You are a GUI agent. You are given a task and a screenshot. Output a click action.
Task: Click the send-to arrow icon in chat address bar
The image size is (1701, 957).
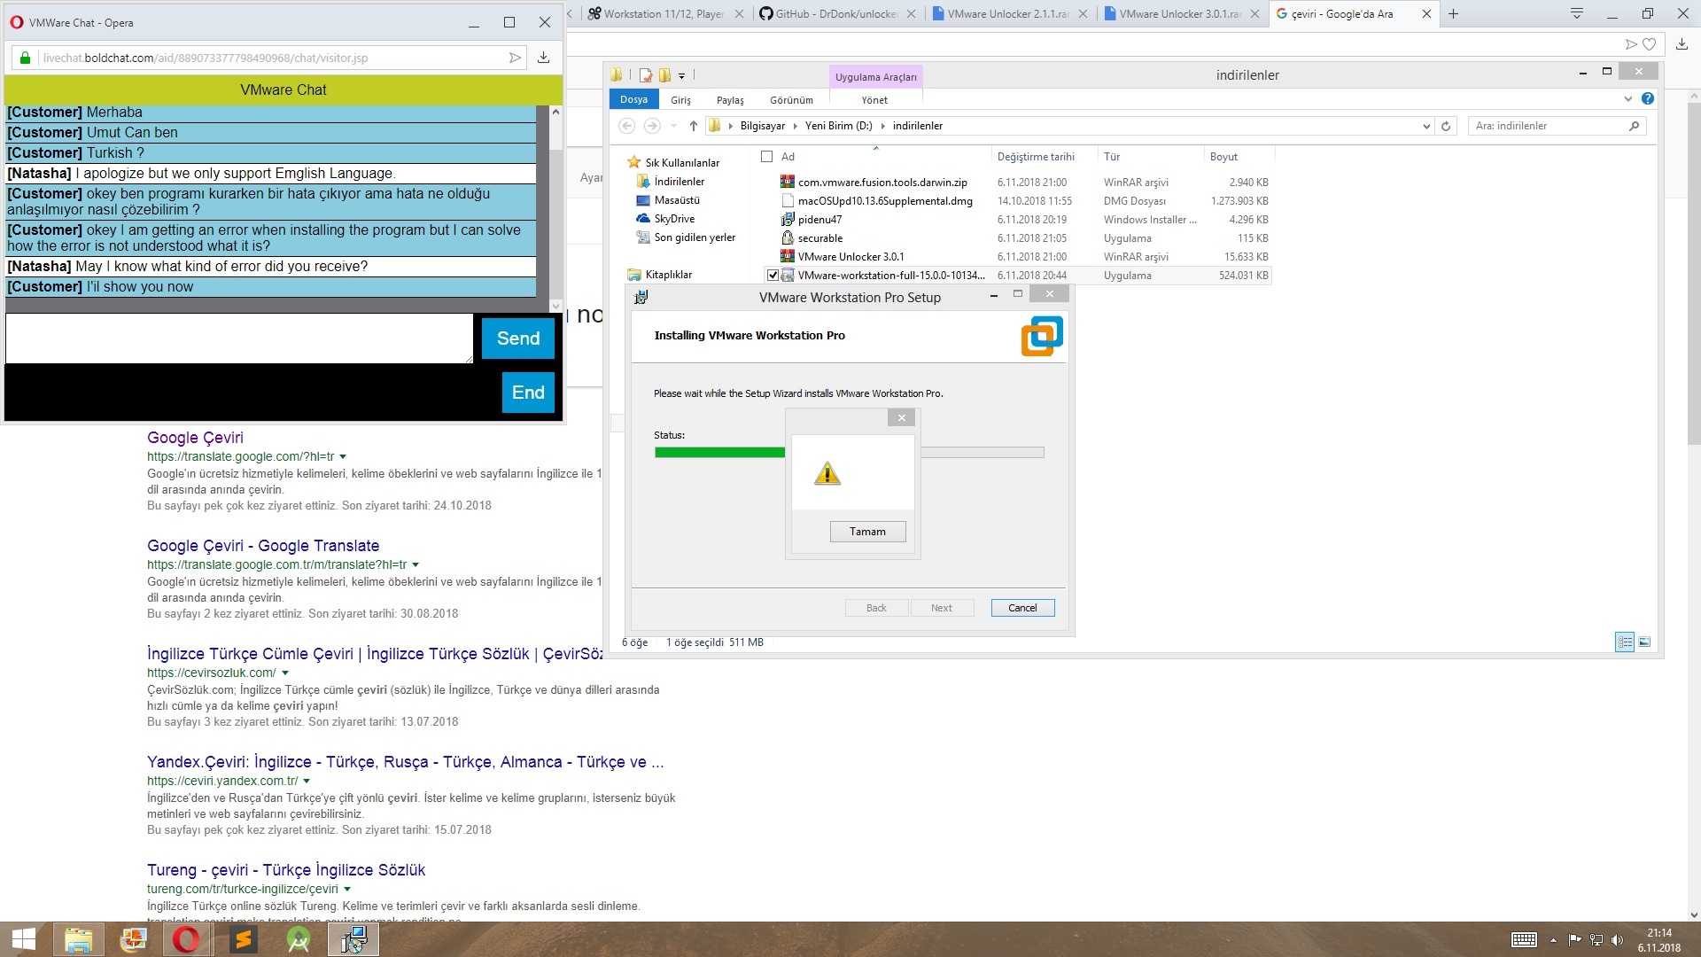click(515, 58)
